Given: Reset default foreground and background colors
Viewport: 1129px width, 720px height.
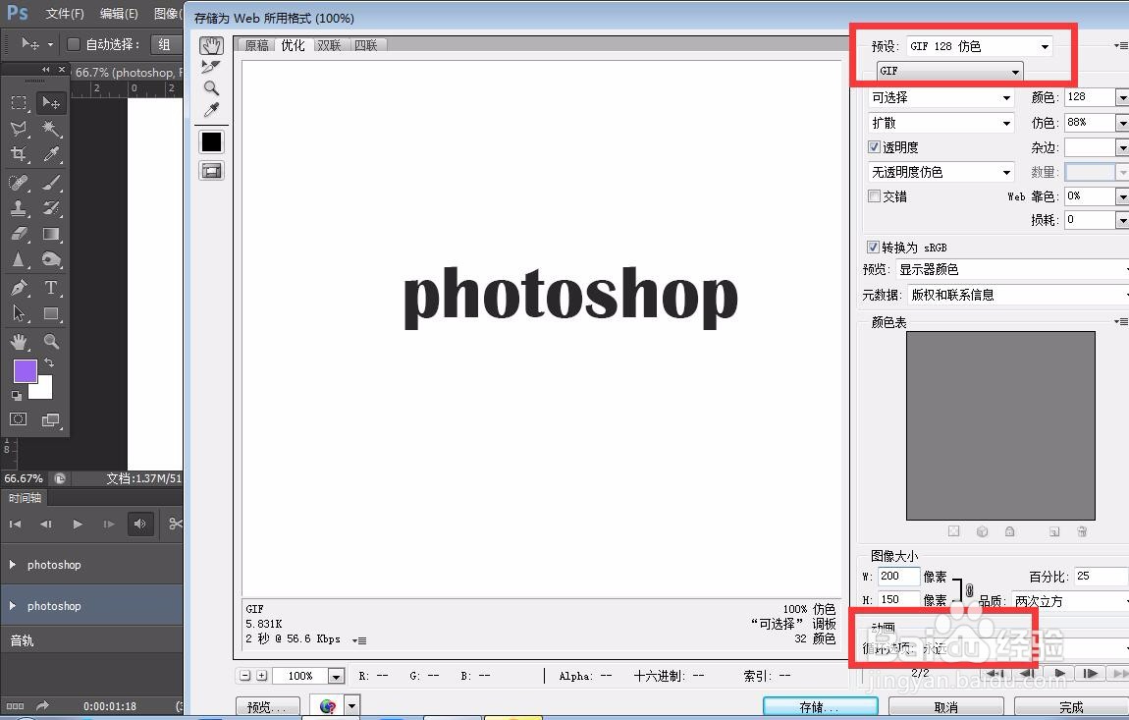Looking at the screenshot, I should [x=16, y=396].
